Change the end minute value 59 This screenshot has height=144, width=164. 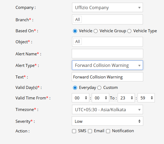[146, 98]
